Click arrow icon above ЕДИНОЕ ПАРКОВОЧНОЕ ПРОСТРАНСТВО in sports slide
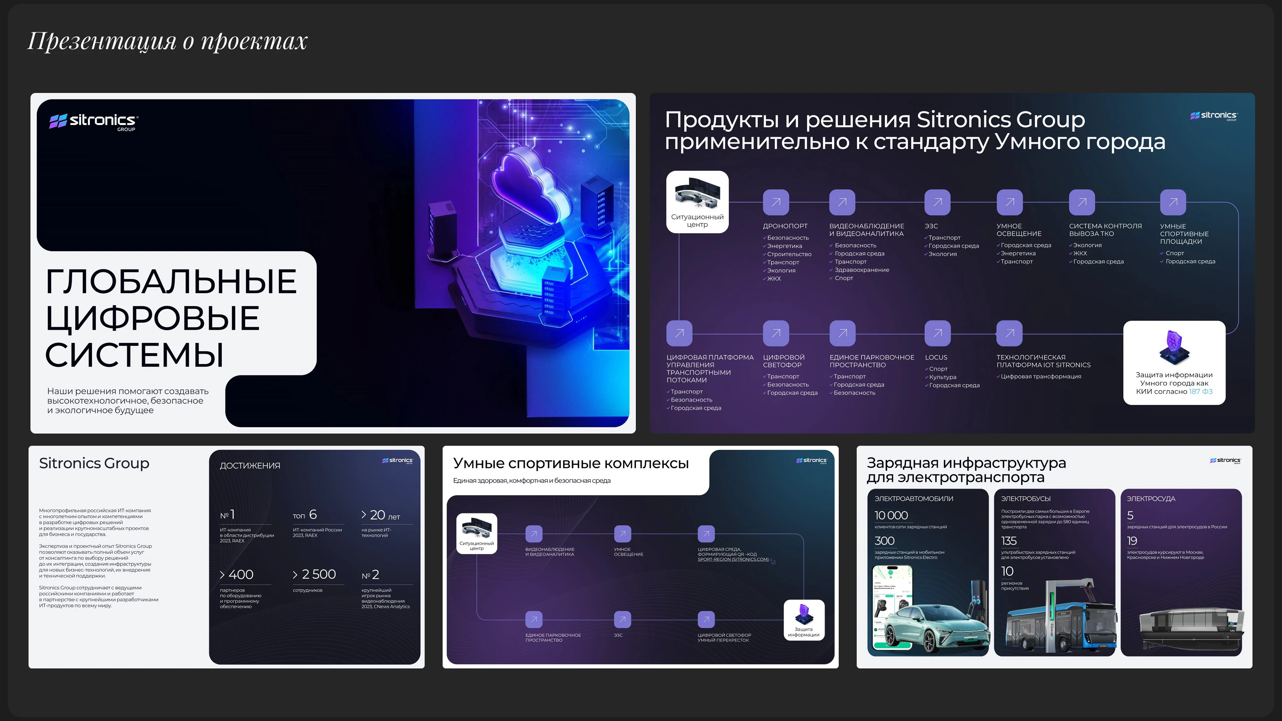The width and height of the screenshot is (1282, 721). 534,620
